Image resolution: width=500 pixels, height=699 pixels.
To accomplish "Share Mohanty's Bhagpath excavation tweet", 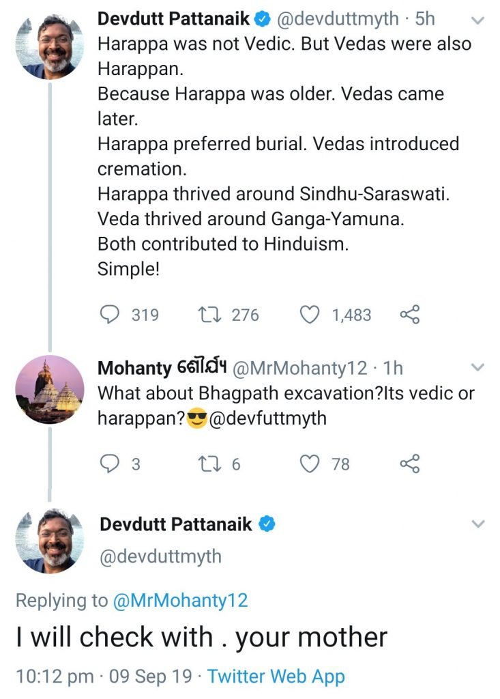I will pyautogui.click(x=409, y=464).
